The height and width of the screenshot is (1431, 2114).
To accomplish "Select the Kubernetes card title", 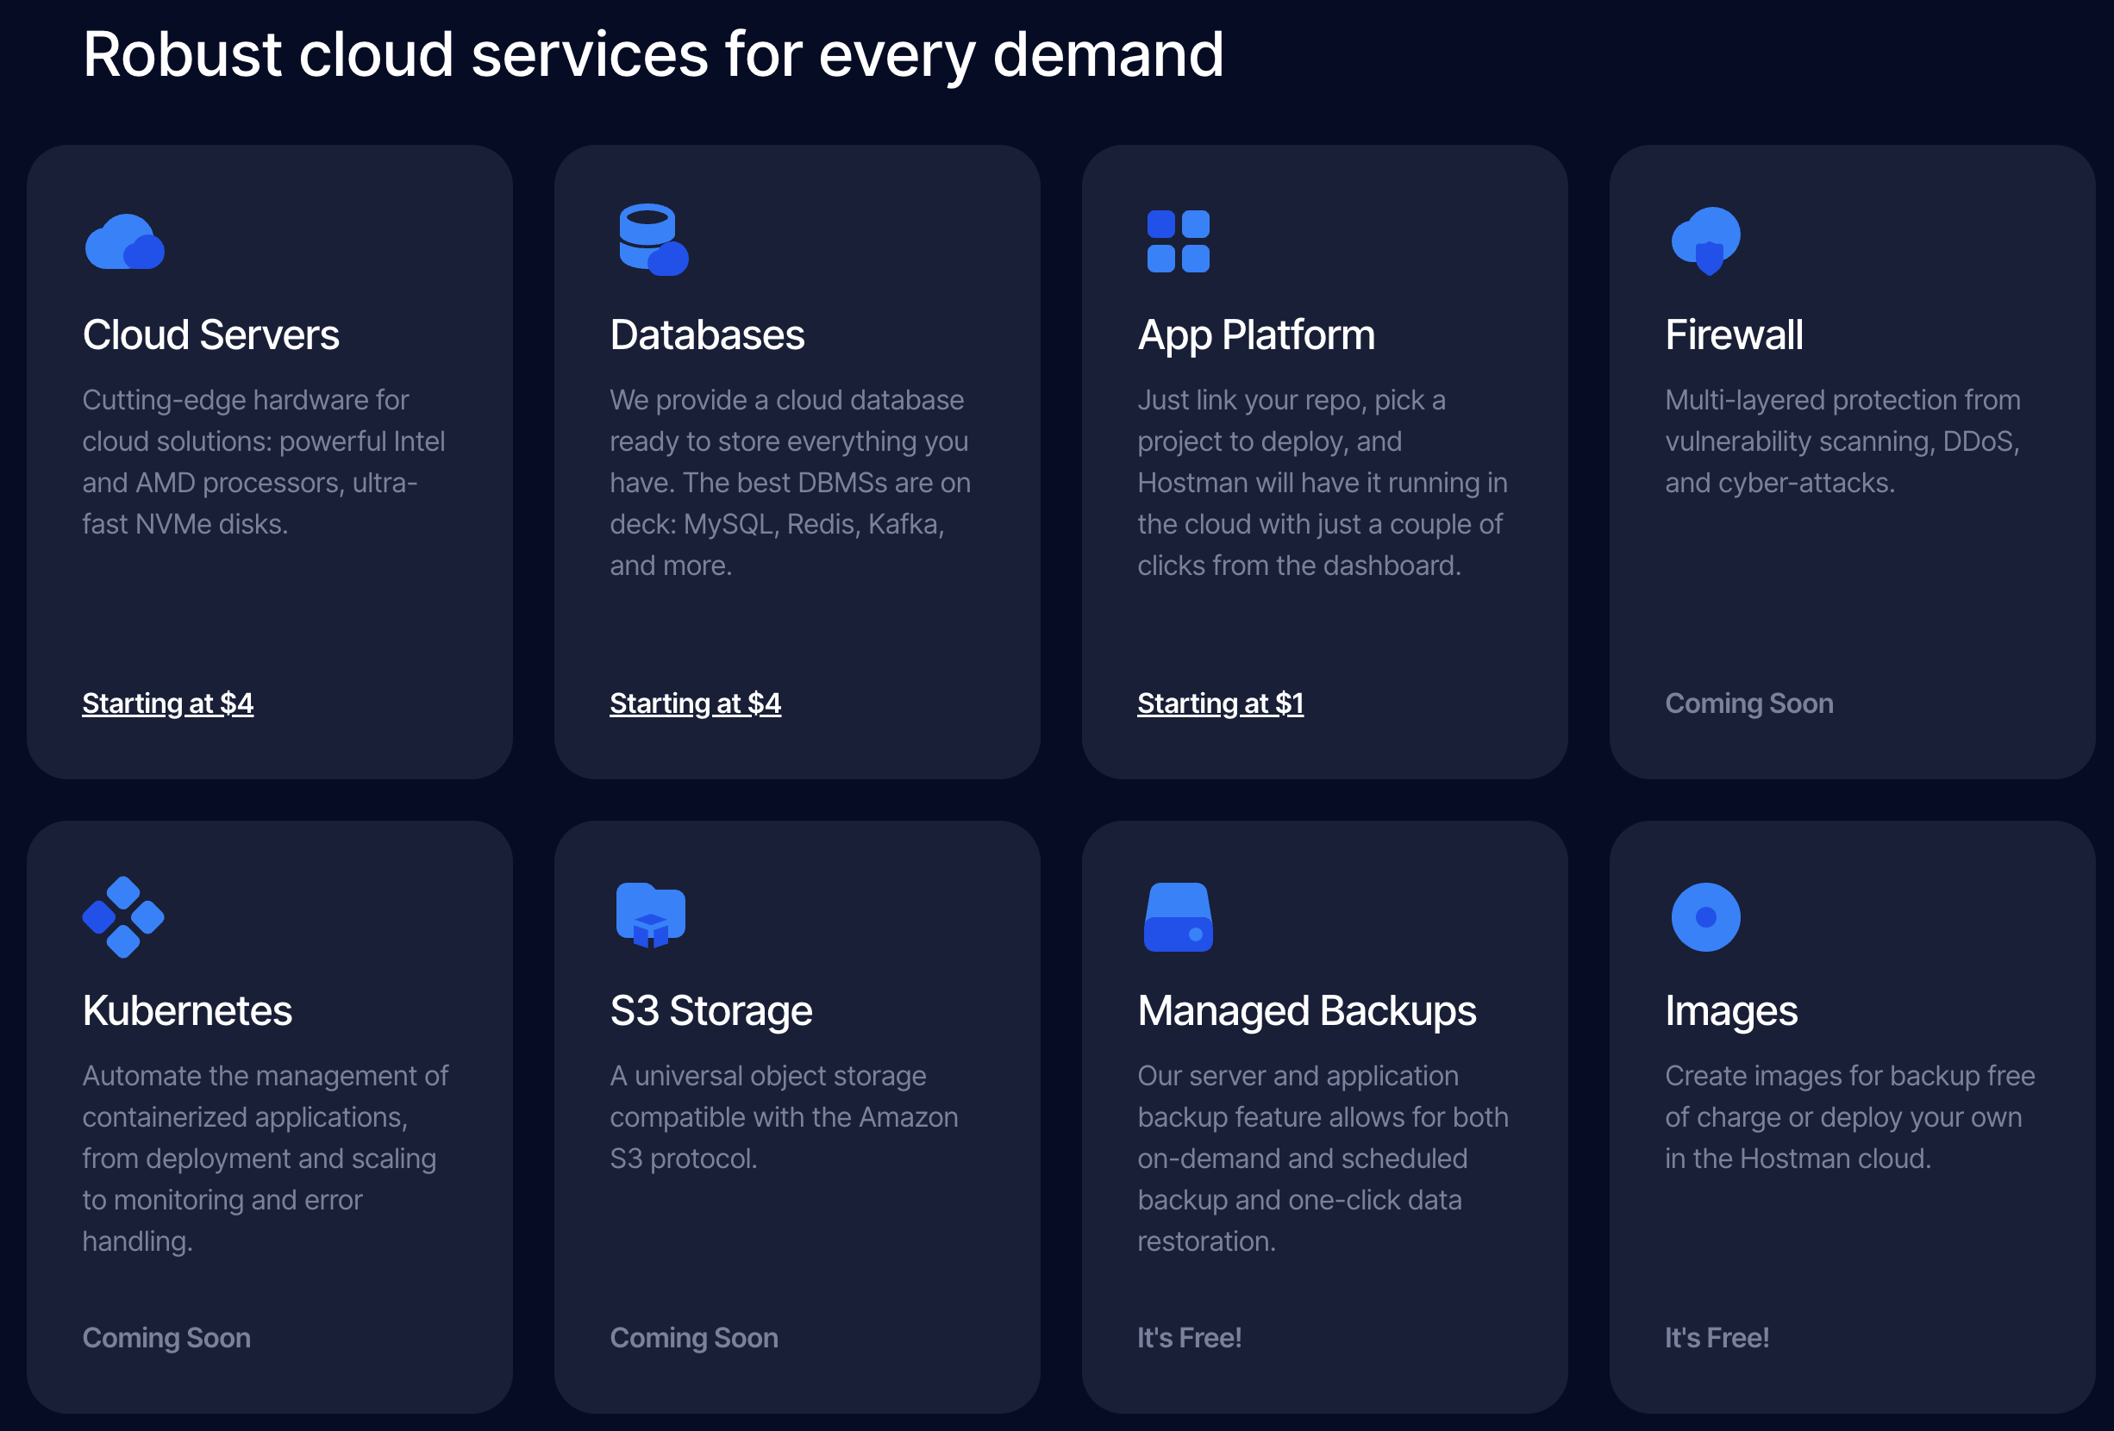I will coord(187,1010).
